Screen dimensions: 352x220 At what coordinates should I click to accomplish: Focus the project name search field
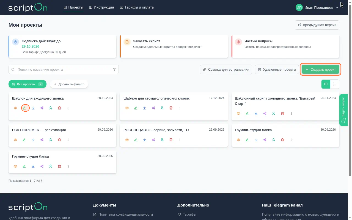pyautogui.click(x=64, y=70)
